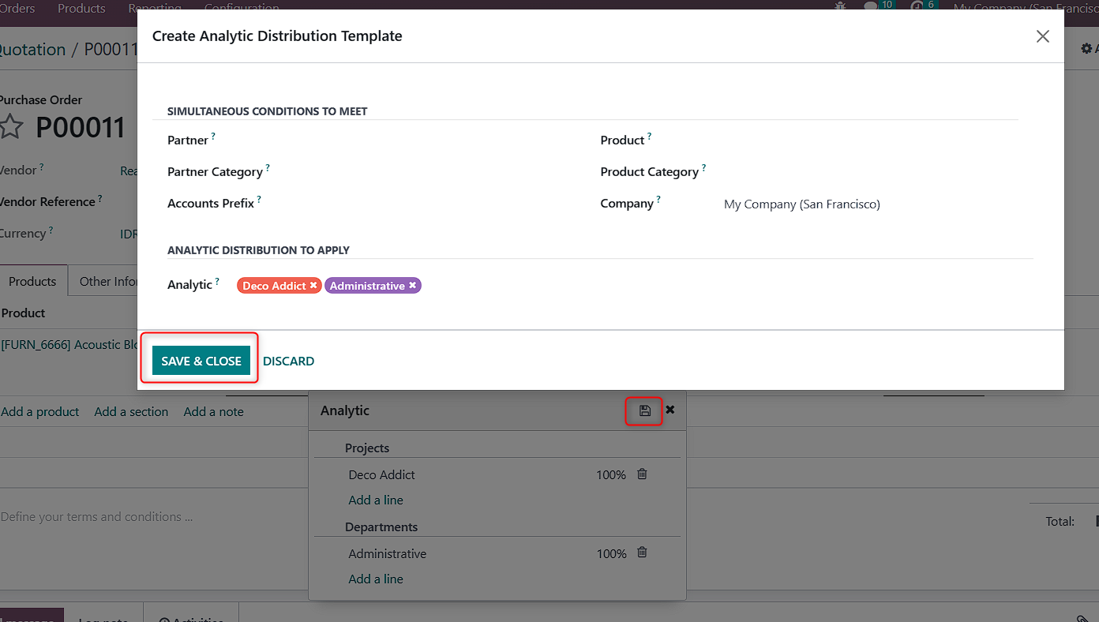The height and width of the screenshot is (622, 1099).
Task: Close the Analytic popup with its X icon
Action: coord(670,410)
